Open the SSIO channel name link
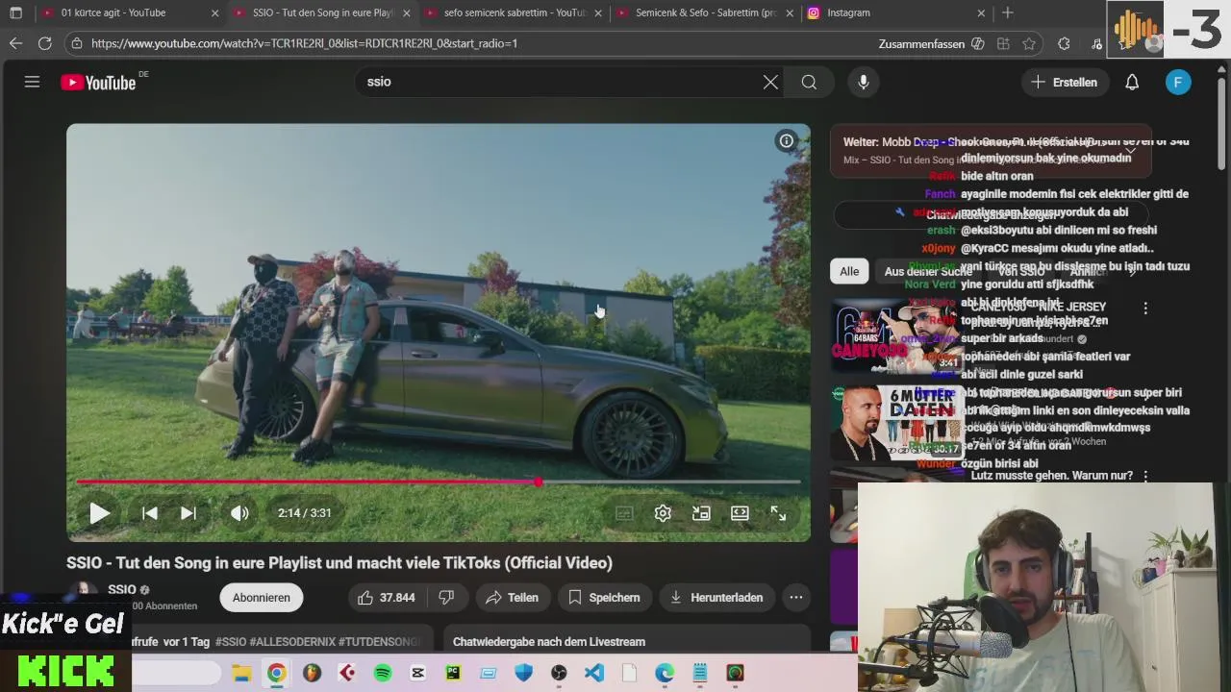The image size is (1231, 692). pyautogui.click(x=121, y=589)
